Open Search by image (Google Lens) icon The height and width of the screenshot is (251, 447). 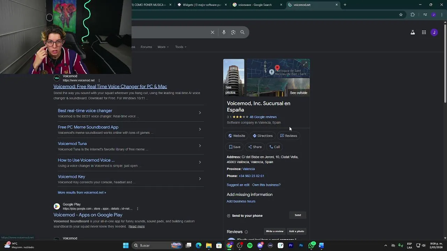(233, 32)
